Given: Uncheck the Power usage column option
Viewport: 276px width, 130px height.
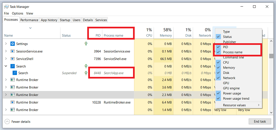Looking at the screenshot, I should tap(239, 93).
